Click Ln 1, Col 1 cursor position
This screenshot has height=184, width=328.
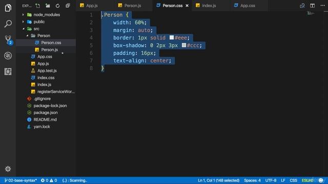(x=219, y=180)
